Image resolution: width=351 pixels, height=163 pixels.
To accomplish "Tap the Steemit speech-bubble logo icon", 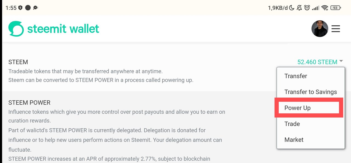I will [x=16, y=29].
